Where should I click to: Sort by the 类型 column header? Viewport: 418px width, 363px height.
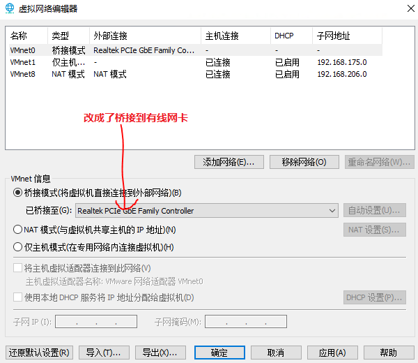(68, 36)
